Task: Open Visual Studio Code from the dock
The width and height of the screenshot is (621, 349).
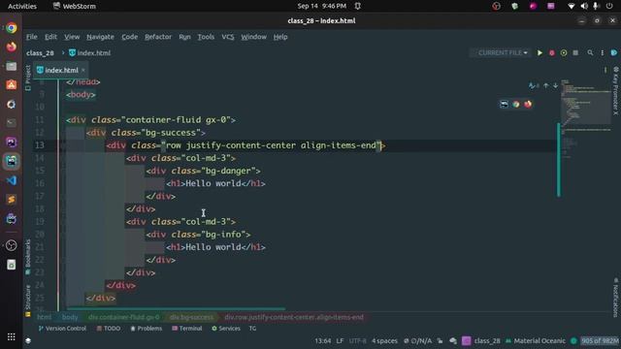Action: pos(11,180)
